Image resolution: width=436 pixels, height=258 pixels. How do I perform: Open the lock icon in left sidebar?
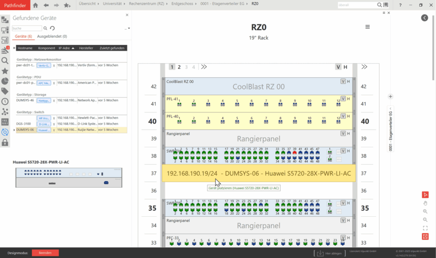[x=5, y=142]
